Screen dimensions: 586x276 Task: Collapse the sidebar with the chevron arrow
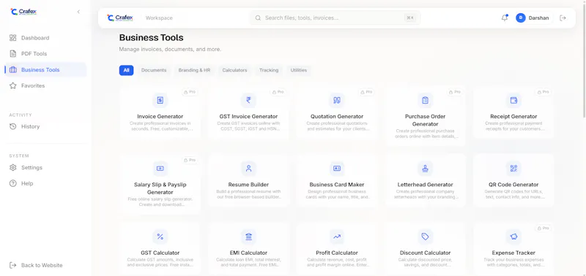pyautogui.click(x=78, y=12)
